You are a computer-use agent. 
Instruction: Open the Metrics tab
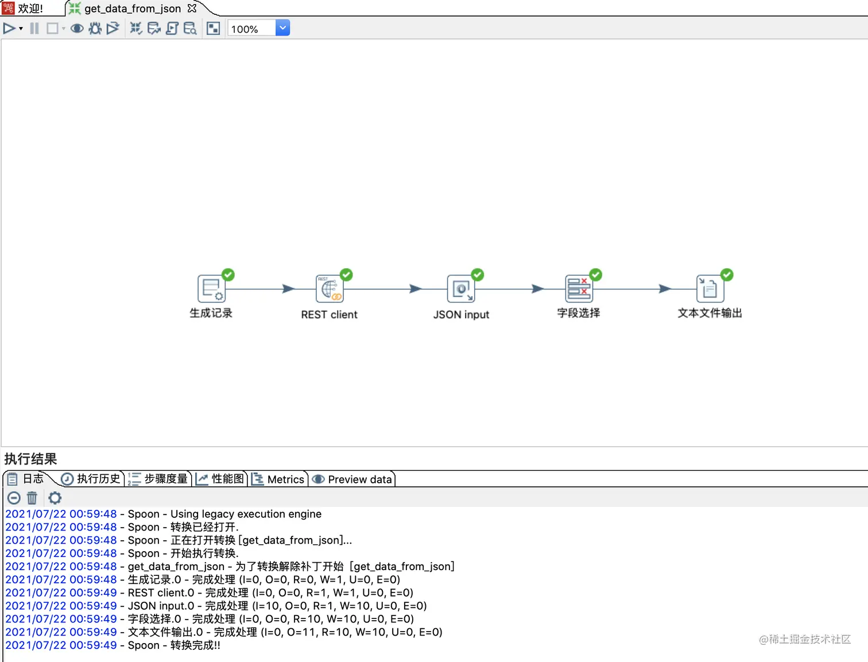278,479
